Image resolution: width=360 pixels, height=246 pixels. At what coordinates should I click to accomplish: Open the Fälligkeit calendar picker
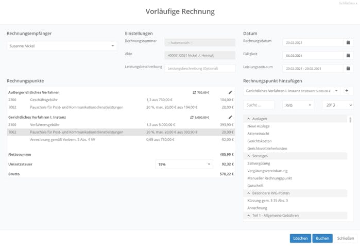[348, 55]
